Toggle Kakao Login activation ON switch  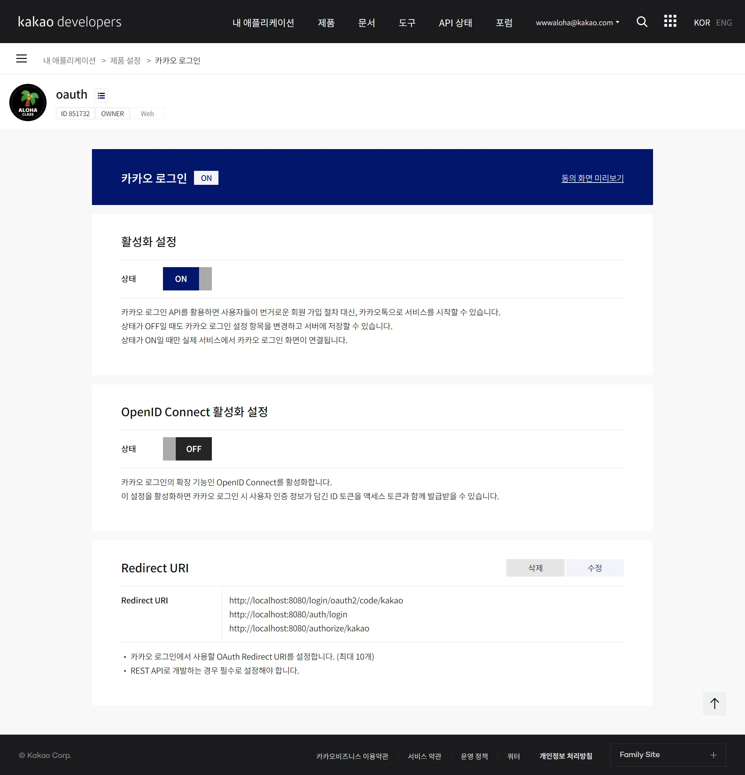point(187,279)
